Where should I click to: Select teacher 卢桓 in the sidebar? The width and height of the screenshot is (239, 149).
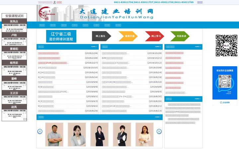point(14,35)
